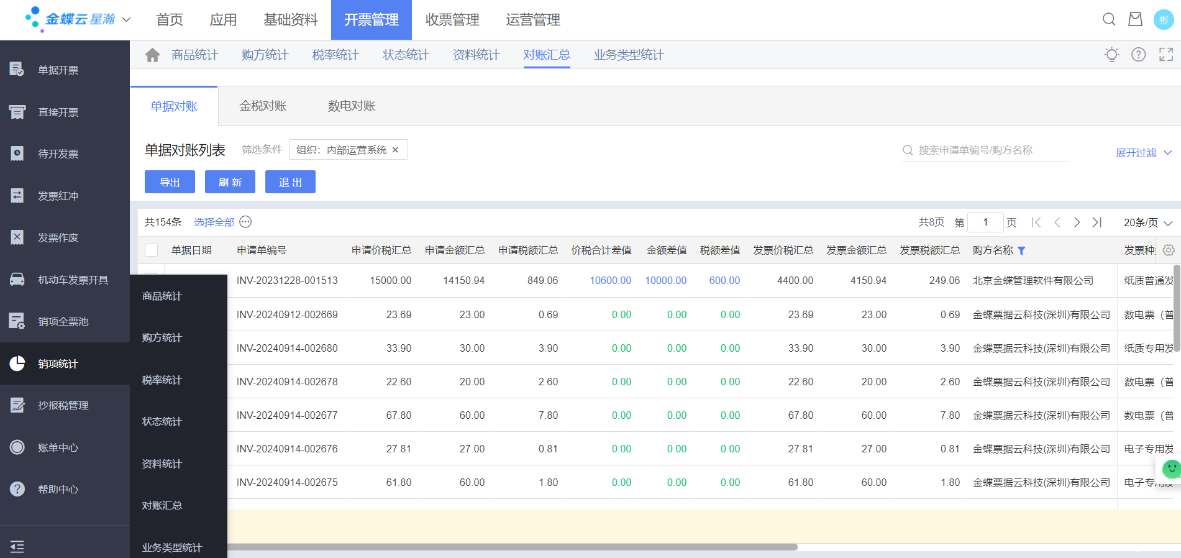Viewport: 1181px width, 558px height.
Task: Open 开票管理 top menu
Action: [372, 20]
